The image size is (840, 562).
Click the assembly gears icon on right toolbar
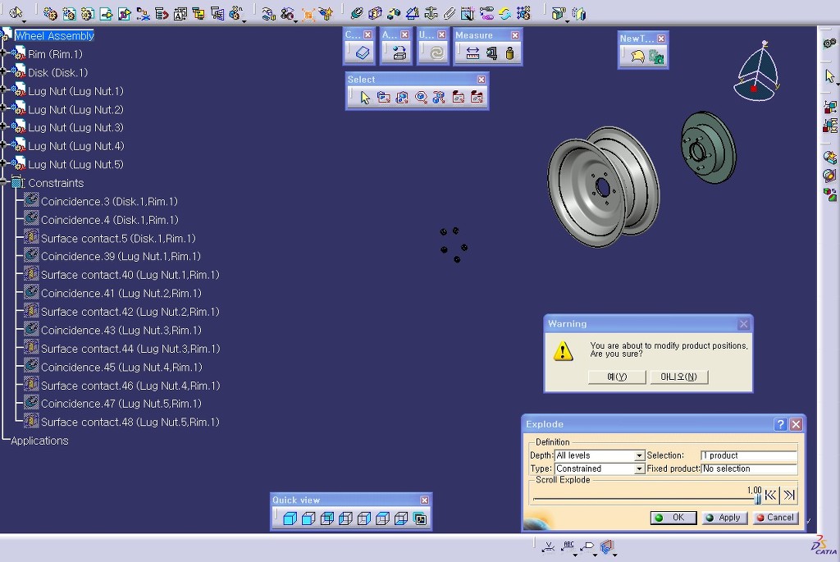[x=829, y=43]
